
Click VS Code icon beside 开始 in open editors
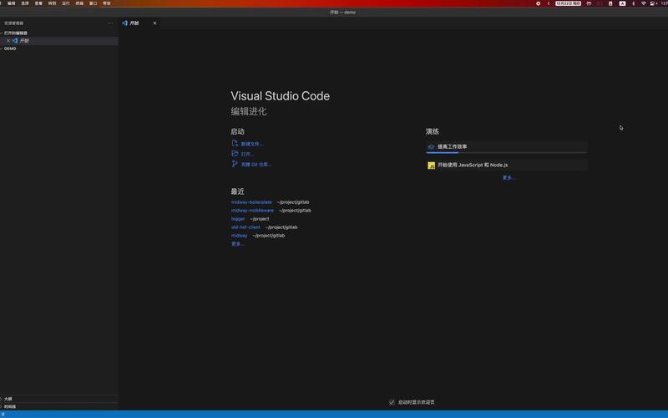15,40
